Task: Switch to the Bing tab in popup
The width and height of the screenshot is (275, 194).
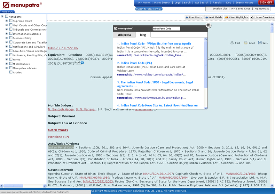Action: tap(143, 35)
